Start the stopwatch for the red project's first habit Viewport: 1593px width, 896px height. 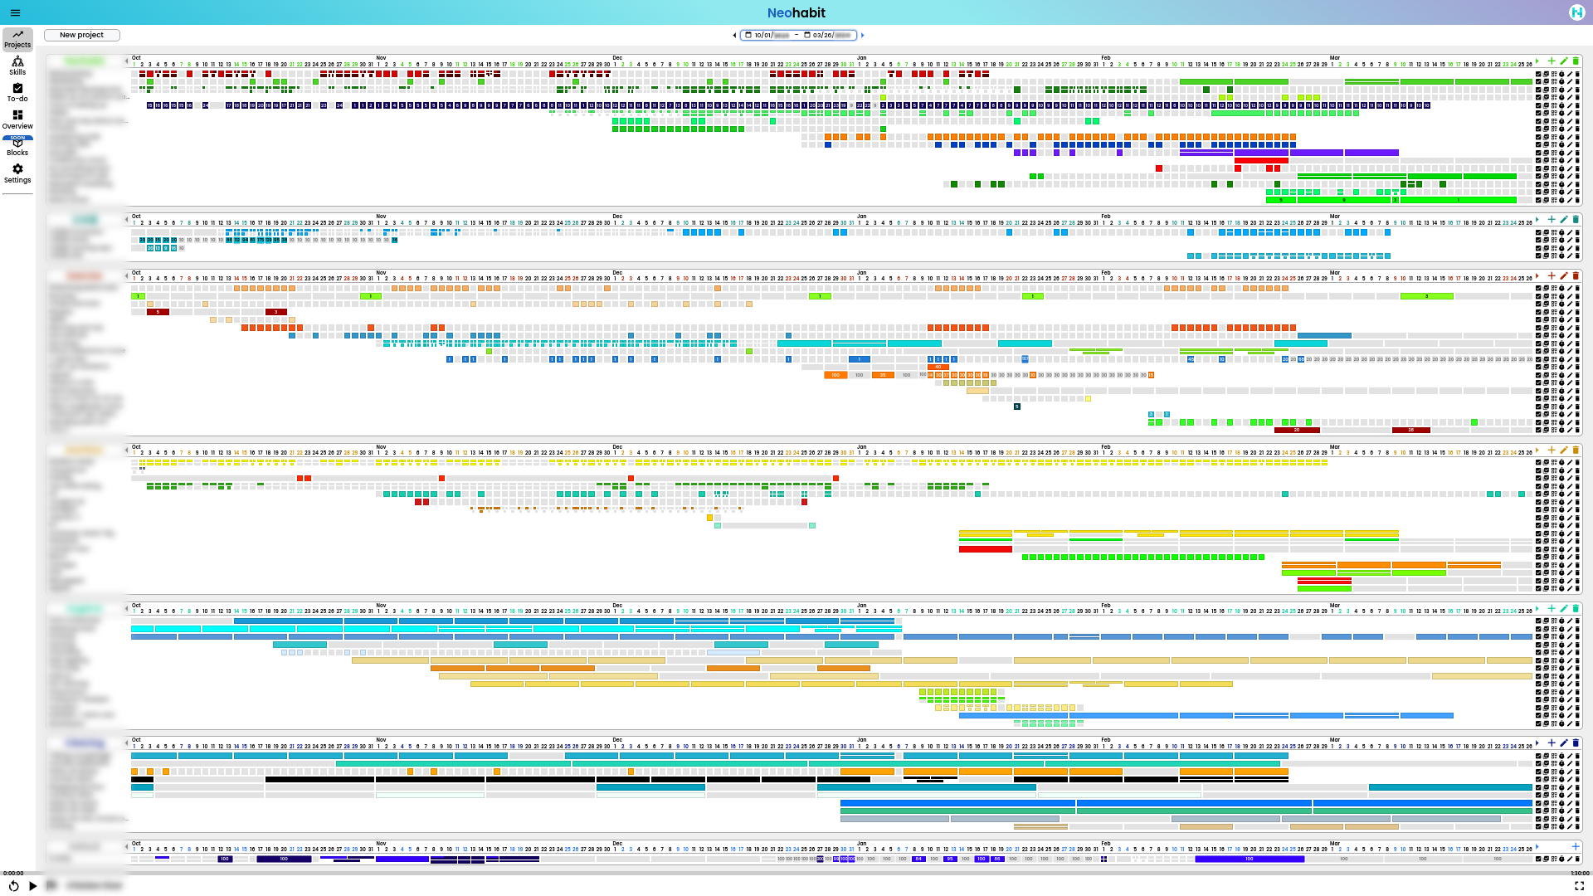pos(1561,288)
